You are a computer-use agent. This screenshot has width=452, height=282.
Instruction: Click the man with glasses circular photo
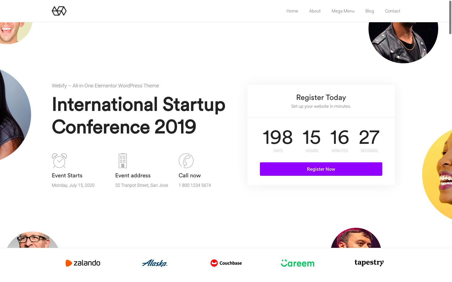pos(33,240)
